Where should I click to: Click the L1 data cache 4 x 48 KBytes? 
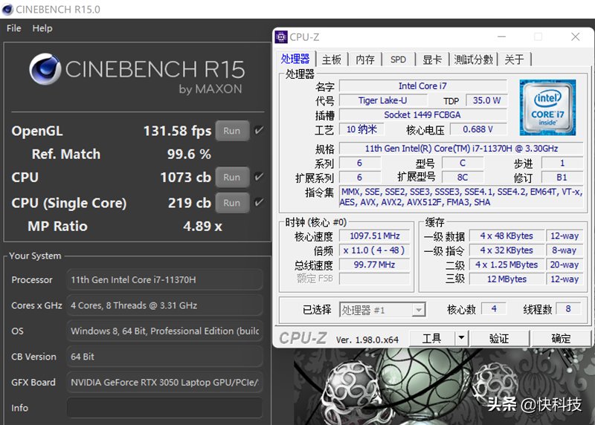coord(506,236)
